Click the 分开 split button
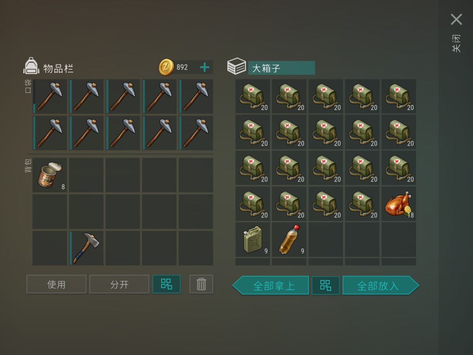The image size is (473, 355). pyautogui.click(x=119, y=284)
